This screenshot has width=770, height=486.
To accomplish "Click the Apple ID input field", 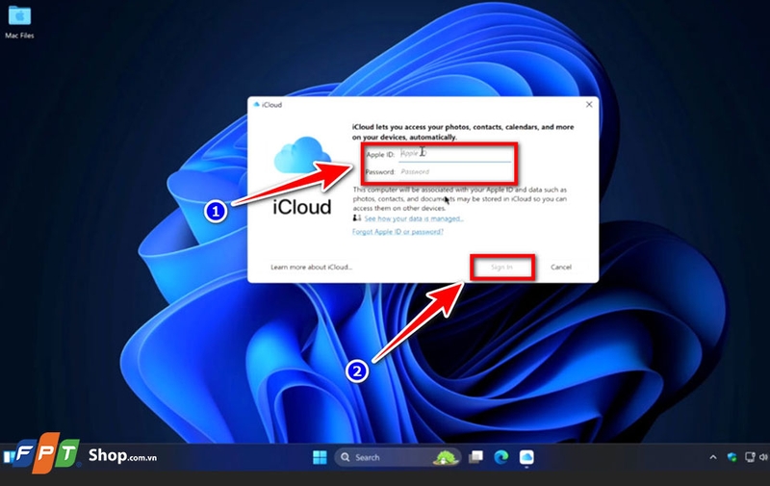I will 454,154.
